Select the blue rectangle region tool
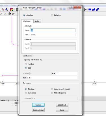Image resolution: width=106 pixels, height=116 pixels. click(x=90, y=10)
